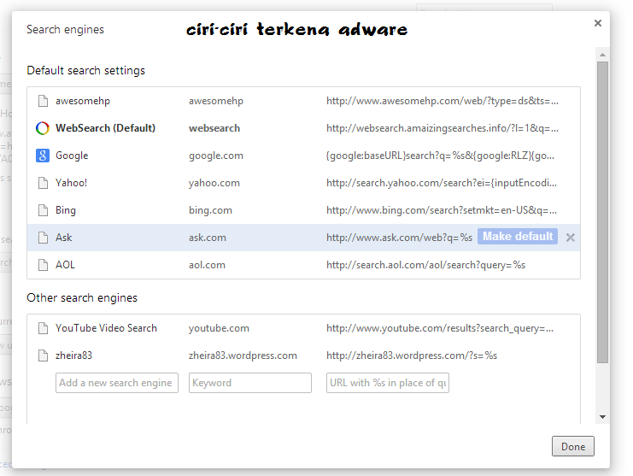
Task: Select the Yahoo! engine name
Action: point(72,183)
